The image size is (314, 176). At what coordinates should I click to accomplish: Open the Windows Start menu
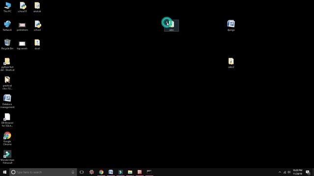coord(4,172)
